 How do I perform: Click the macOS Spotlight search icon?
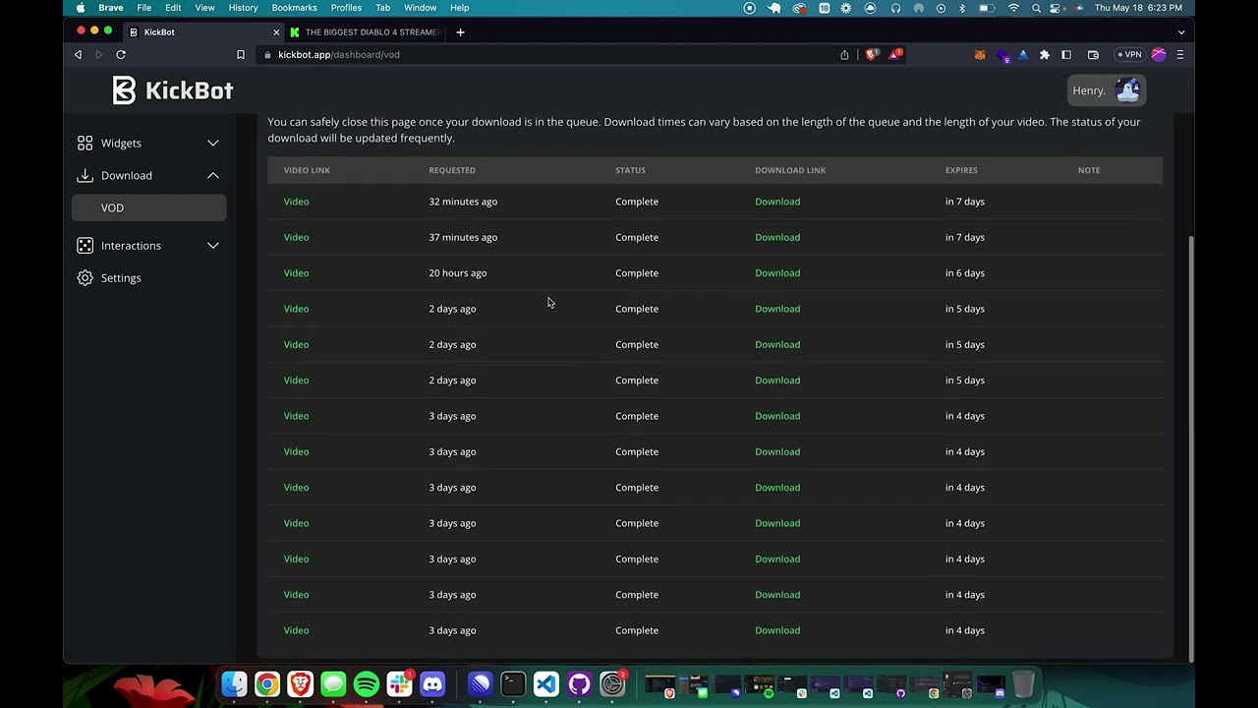[x=1036, y=8]
